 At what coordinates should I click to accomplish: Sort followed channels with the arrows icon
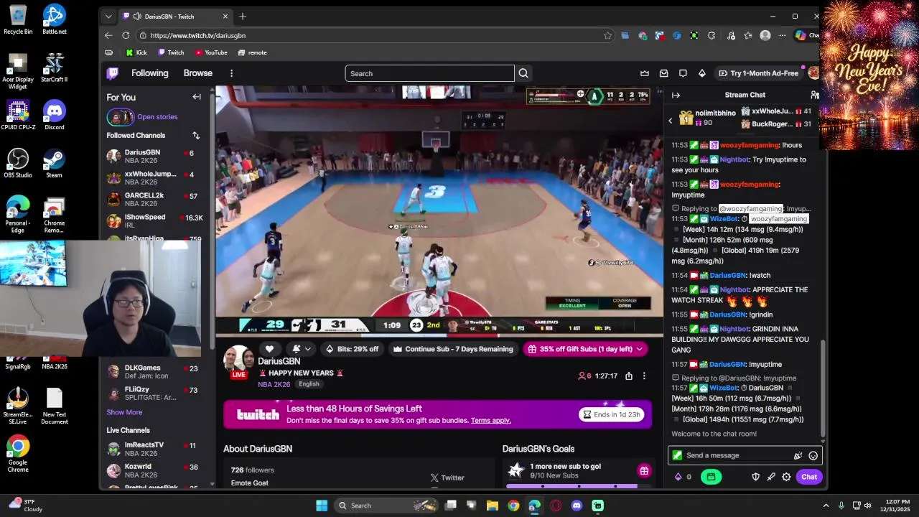point(196,135)
